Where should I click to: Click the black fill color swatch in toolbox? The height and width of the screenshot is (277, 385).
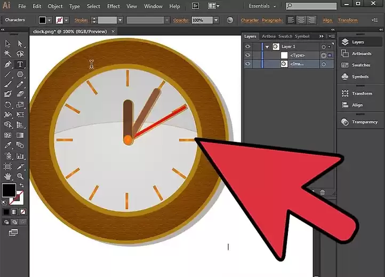pos(9,190)
